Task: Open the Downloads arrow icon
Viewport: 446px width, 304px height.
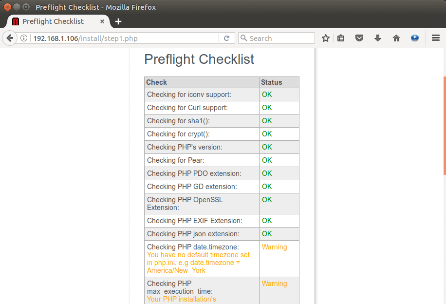Action: pyautogui.click(x=378, y=38)
